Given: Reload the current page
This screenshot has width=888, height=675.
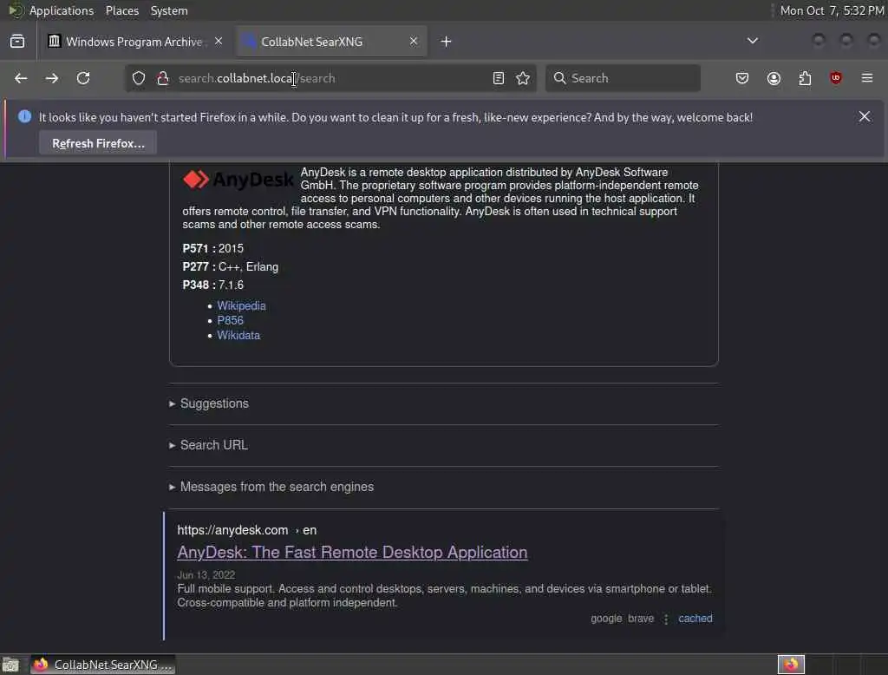Looking at the screenshot, I should tap(83, 78).
